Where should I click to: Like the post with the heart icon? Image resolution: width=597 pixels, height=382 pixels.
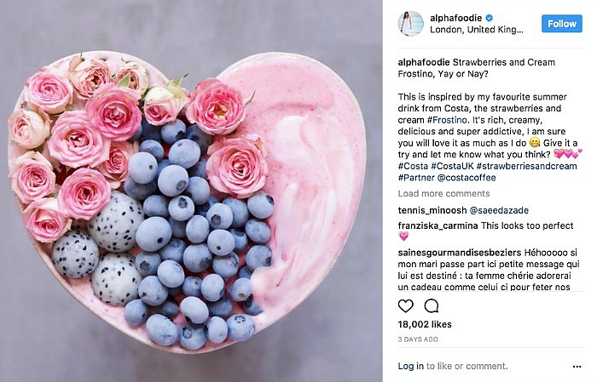click(x=405, y=305)
